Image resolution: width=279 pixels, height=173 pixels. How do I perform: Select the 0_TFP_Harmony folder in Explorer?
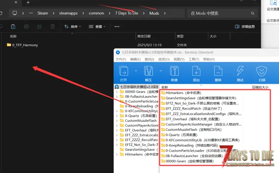click(x=25, y=45)
